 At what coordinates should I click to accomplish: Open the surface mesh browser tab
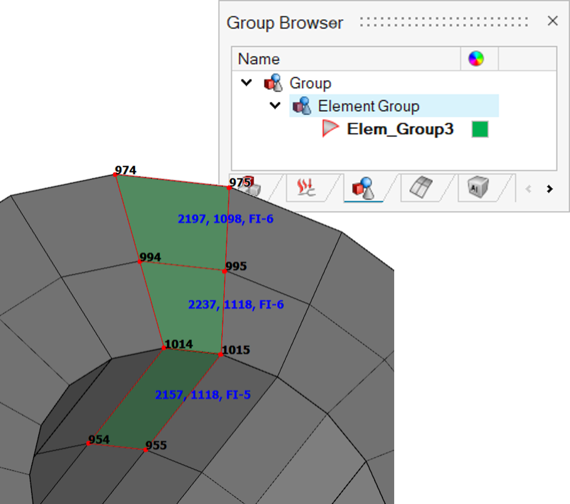421,187
